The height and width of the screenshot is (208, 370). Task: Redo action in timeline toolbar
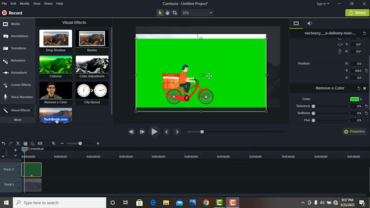[10, 143]
